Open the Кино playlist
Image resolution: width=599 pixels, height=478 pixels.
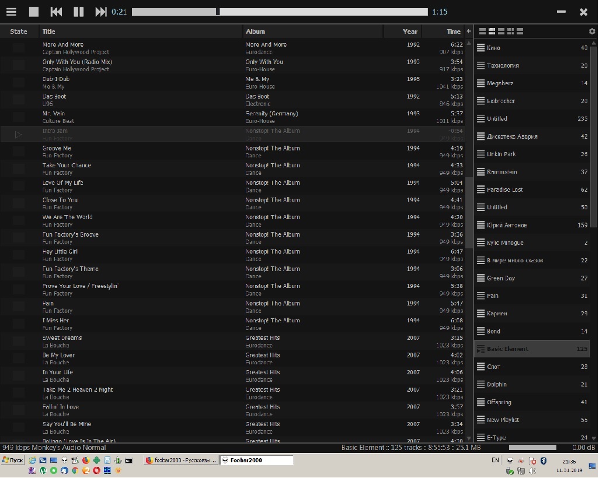(x=532, y=48)
